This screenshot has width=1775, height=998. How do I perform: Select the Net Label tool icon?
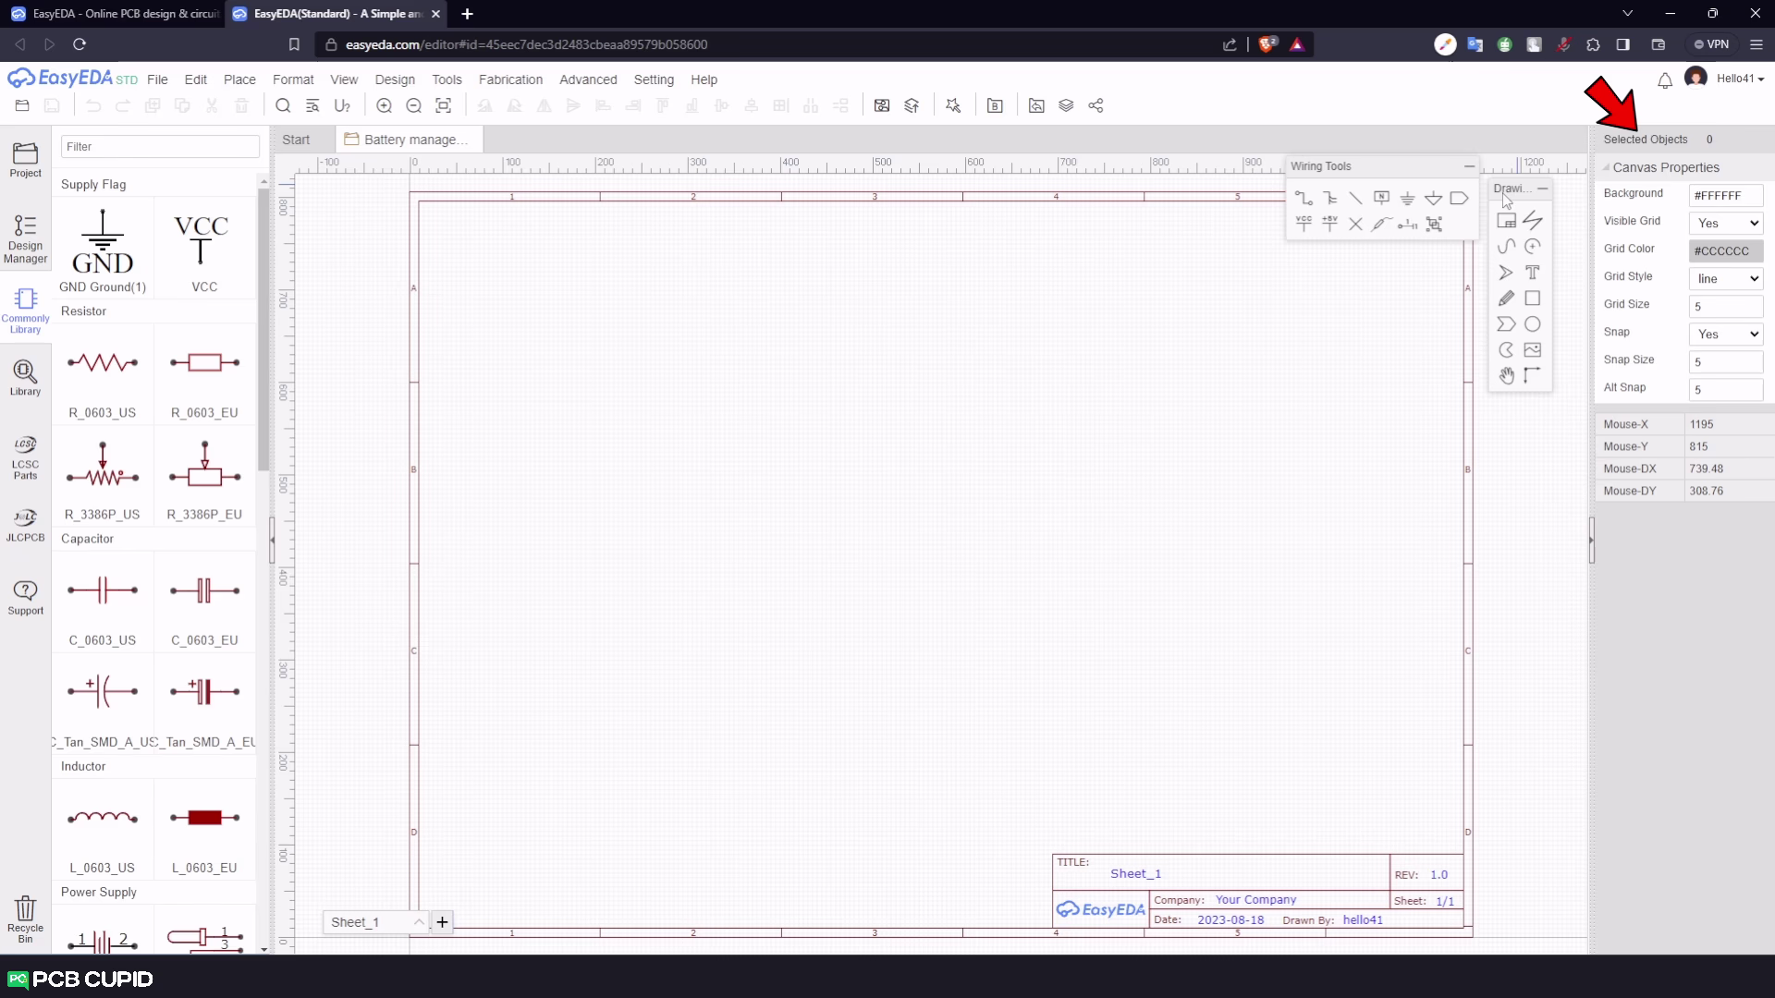(1381, 198)
